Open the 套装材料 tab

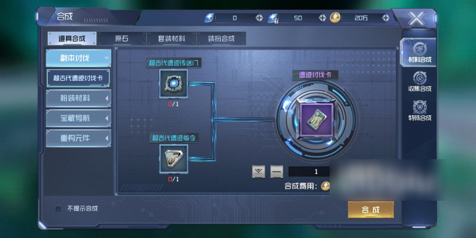coord(171,38)
